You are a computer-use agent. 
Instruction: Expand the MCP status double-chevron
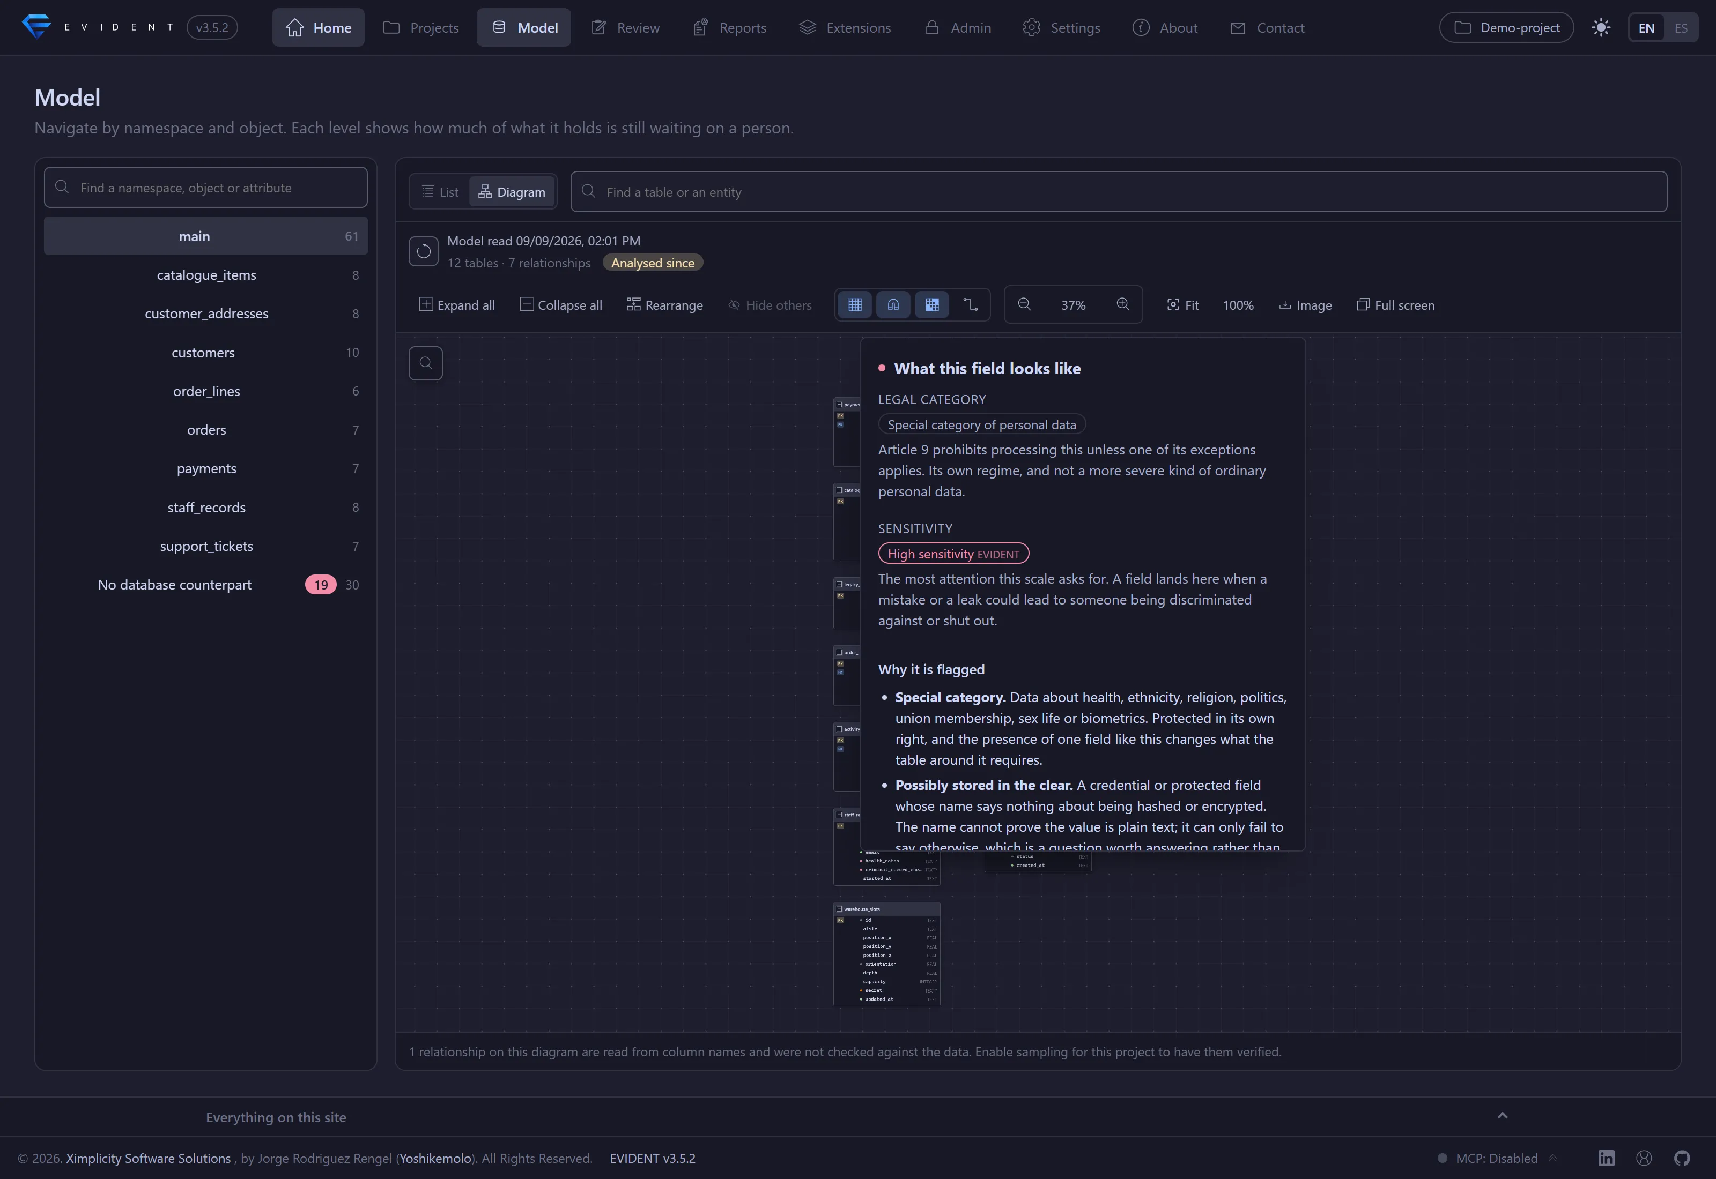(x=1552, y=1158)
